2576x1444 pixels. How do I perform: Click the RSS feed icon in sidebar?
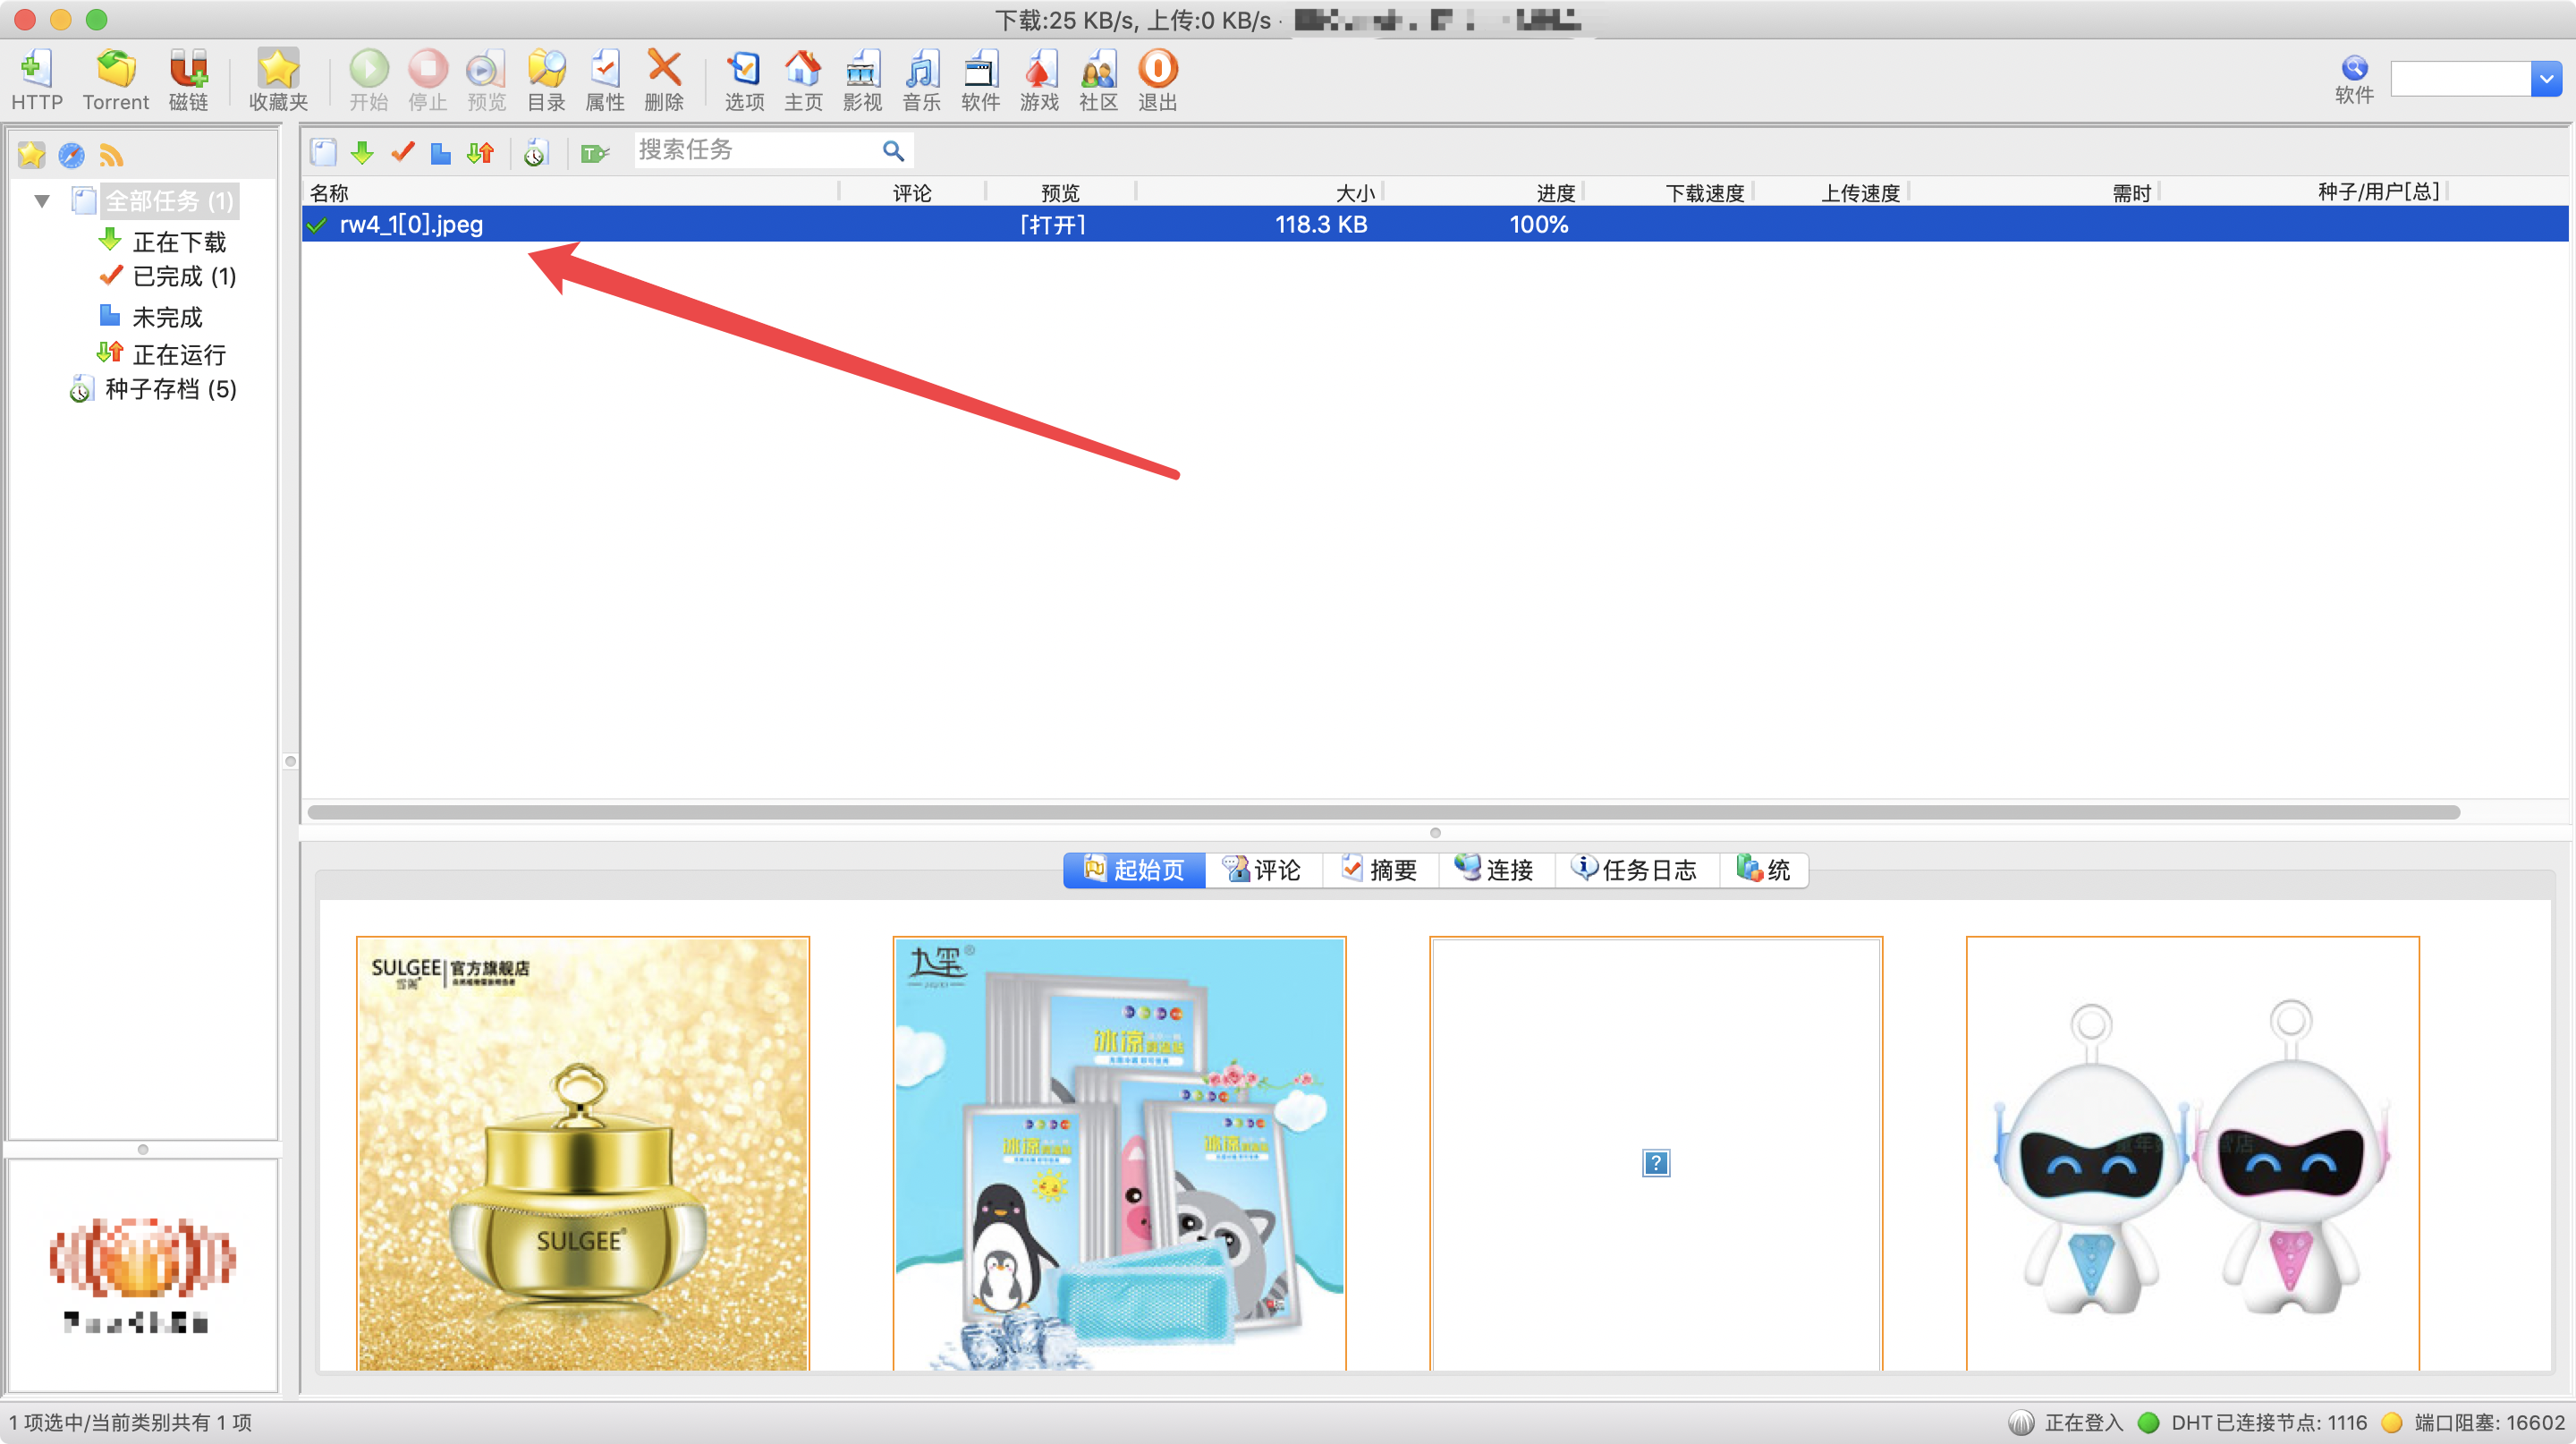(x=111, y=156)
